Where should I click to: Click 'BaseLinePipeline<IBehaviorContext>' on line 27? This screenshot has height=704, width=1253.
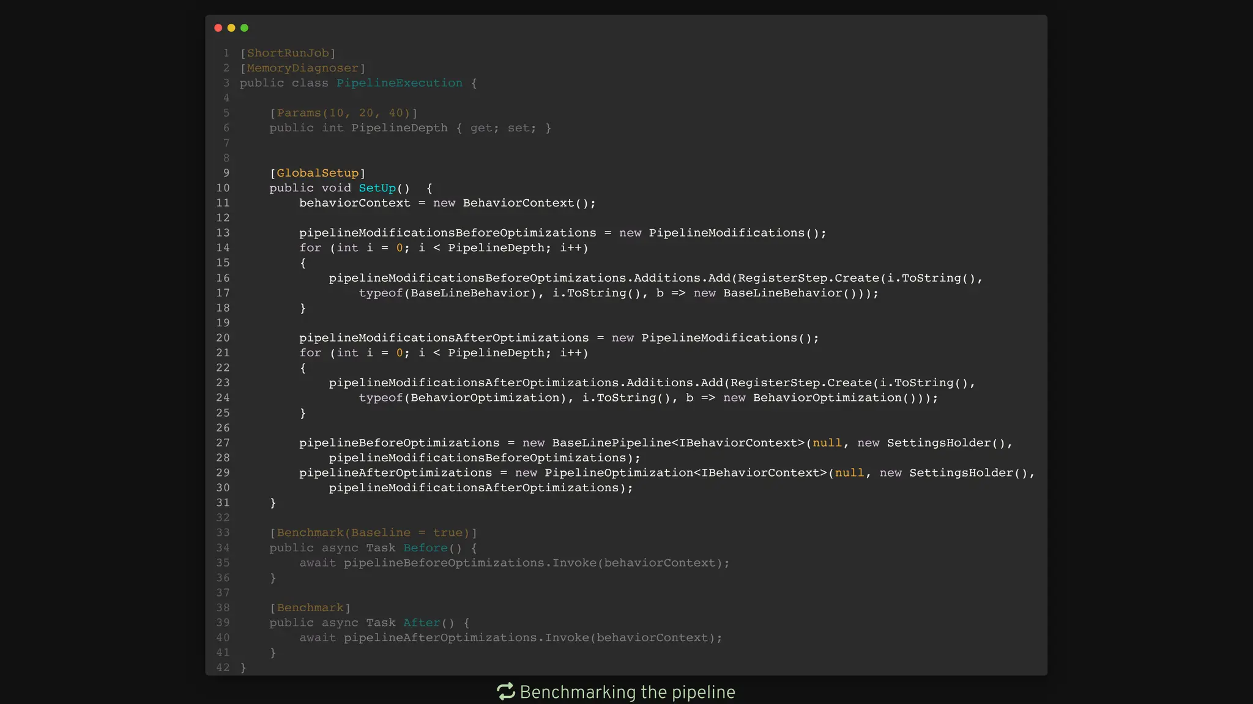click(679, 443)
